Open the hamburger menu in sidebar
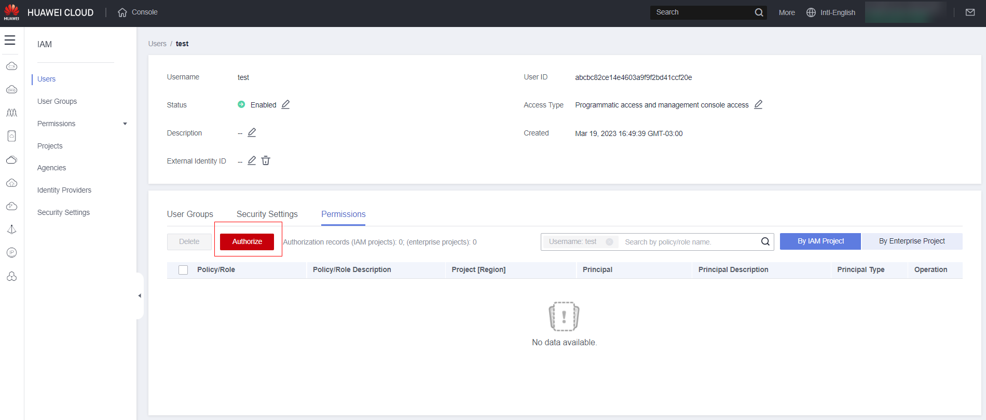 point(10,40)
